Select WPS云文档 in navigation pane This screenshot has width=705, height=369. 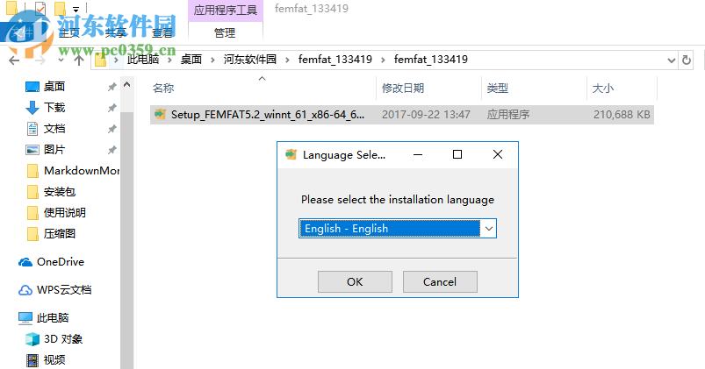click(64, 290)
